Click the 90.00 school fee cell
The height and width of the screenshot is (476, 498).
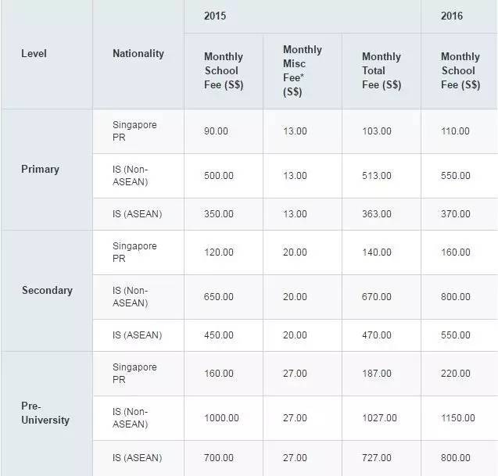(216, 131)
